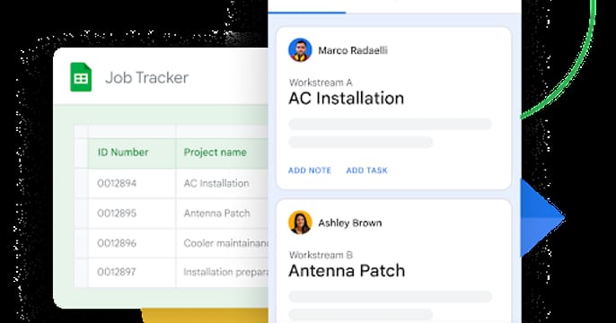
Task: Select the ID Number column header
Action: coord(132,153)
